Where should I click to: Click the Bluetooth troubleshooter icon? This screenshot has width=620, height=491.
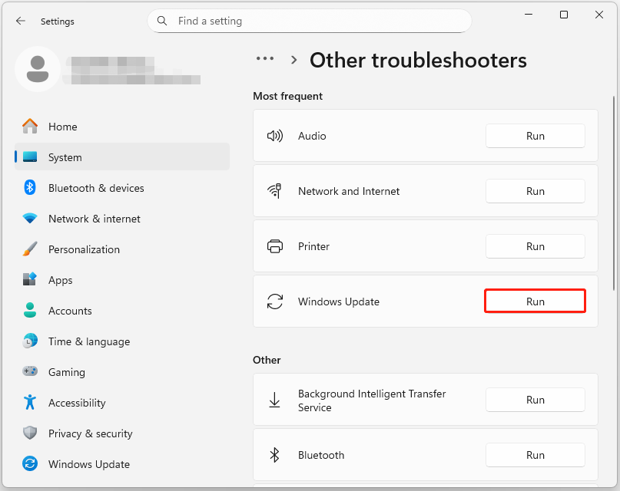(x=276, y=455)
